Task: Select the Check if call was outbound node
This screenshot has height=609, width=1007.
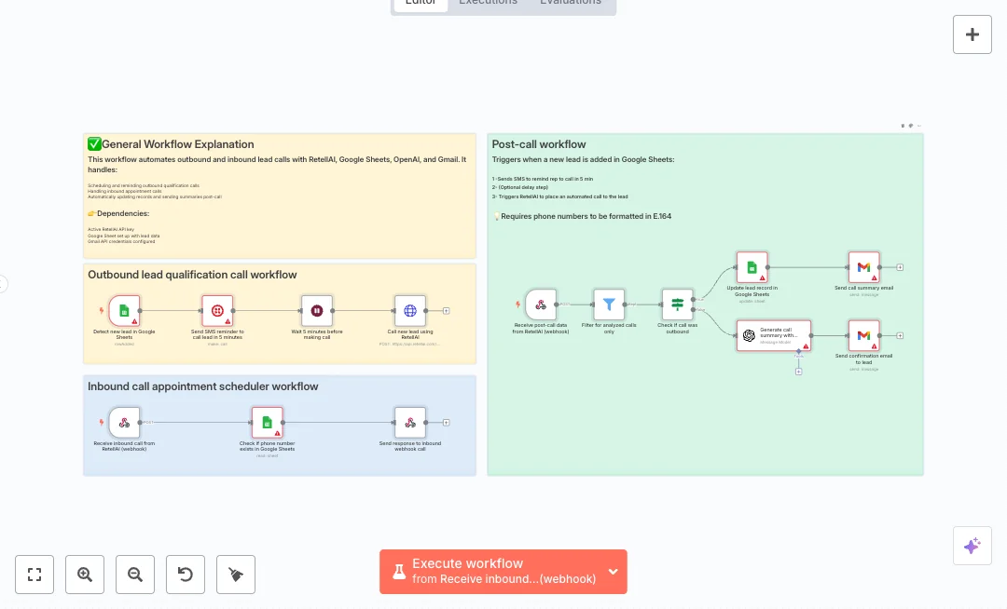Action: (x=678, y=304)
